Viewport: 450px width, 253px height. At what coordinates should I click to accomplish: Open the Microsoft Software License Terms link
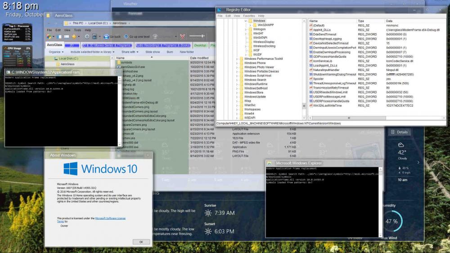[x=110, y=218]
